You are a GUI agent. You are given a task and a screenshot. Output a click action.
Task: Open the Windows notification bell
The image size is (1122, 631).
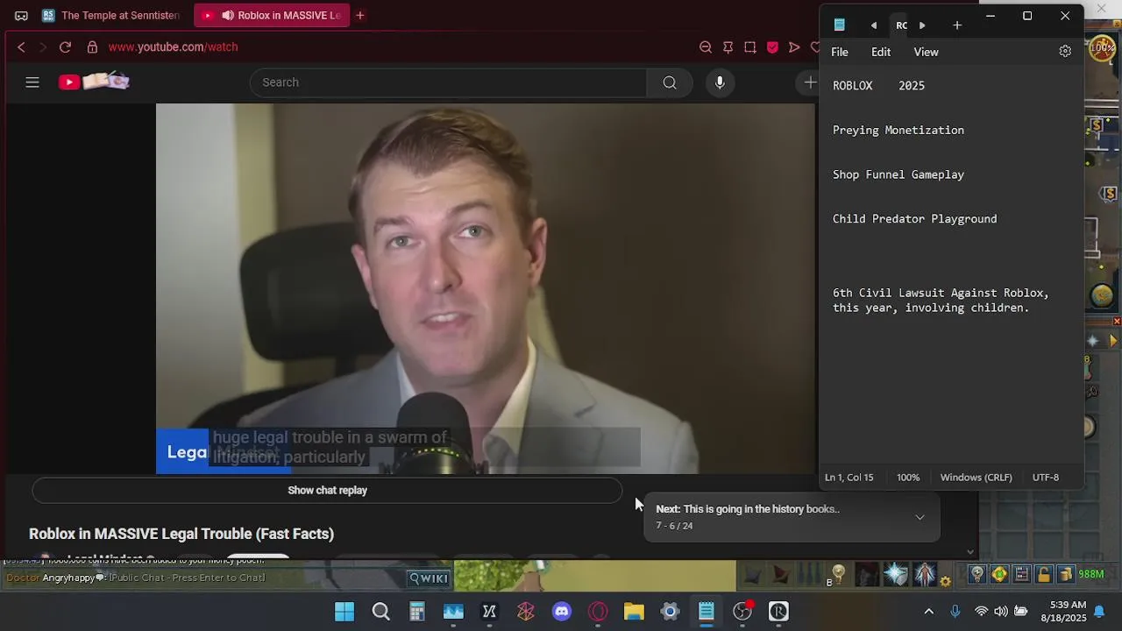coord(1099,612)
